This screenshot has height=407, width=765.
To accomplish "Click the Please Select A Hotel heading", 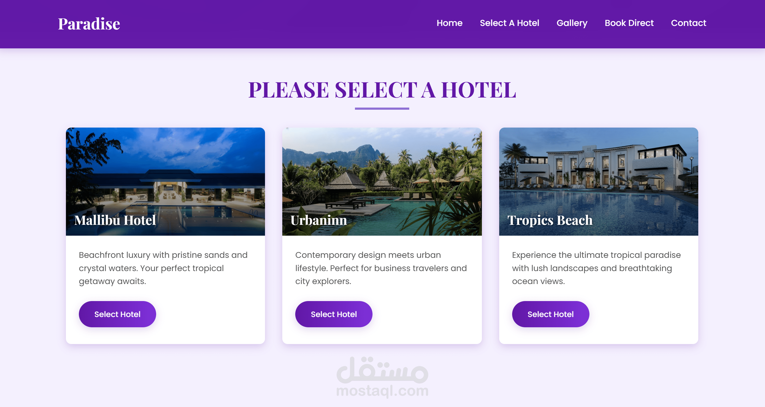I will tap(382, 90).
